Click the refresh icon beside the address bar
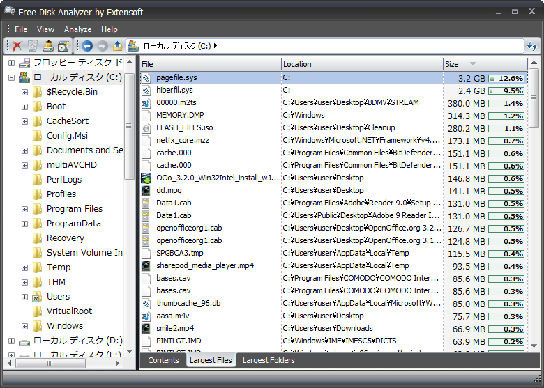This screenshot has height=388, width=544. (532, 46)
